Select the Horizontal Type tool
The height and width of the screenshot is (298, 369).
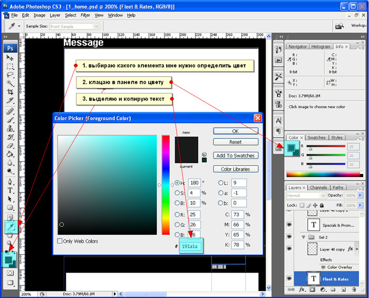10,190
